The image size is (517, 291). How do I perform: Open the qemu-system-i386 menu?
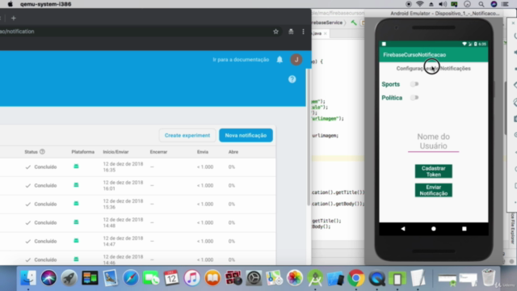coord(45,4)
